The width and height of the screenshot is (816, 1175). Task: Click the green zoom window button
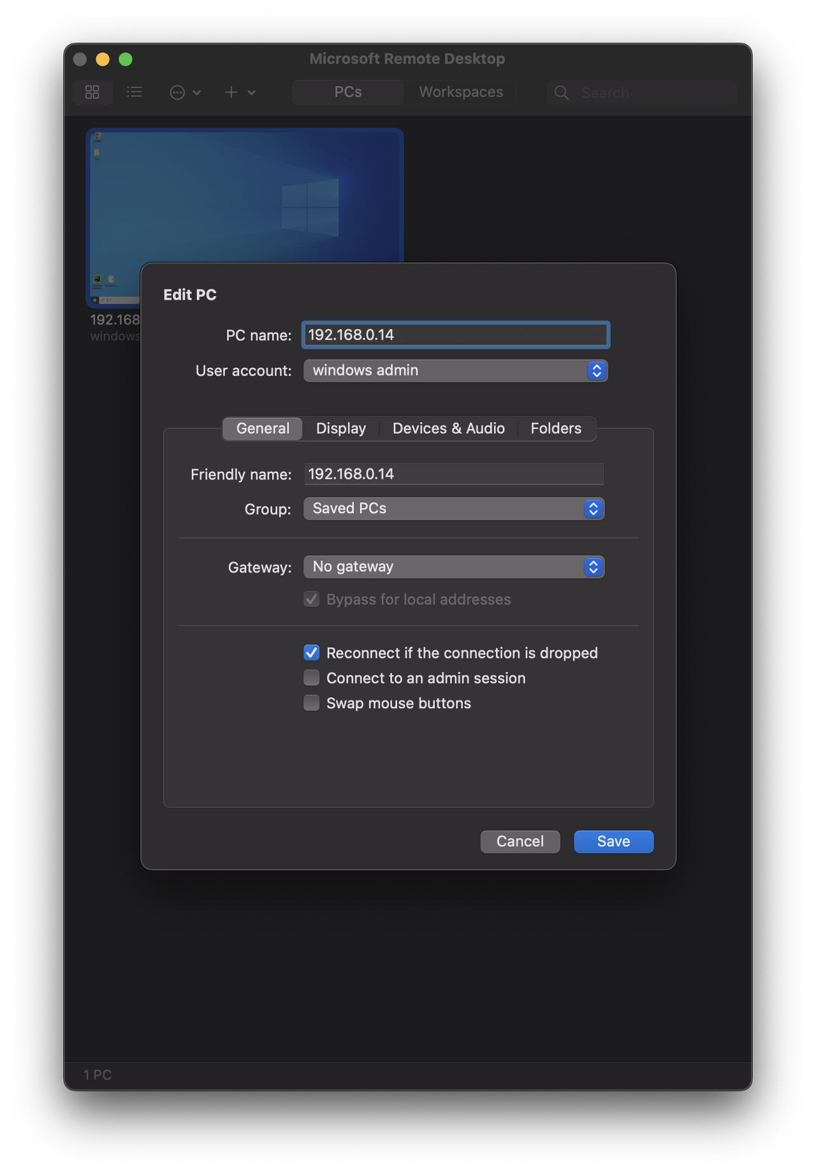126,59
